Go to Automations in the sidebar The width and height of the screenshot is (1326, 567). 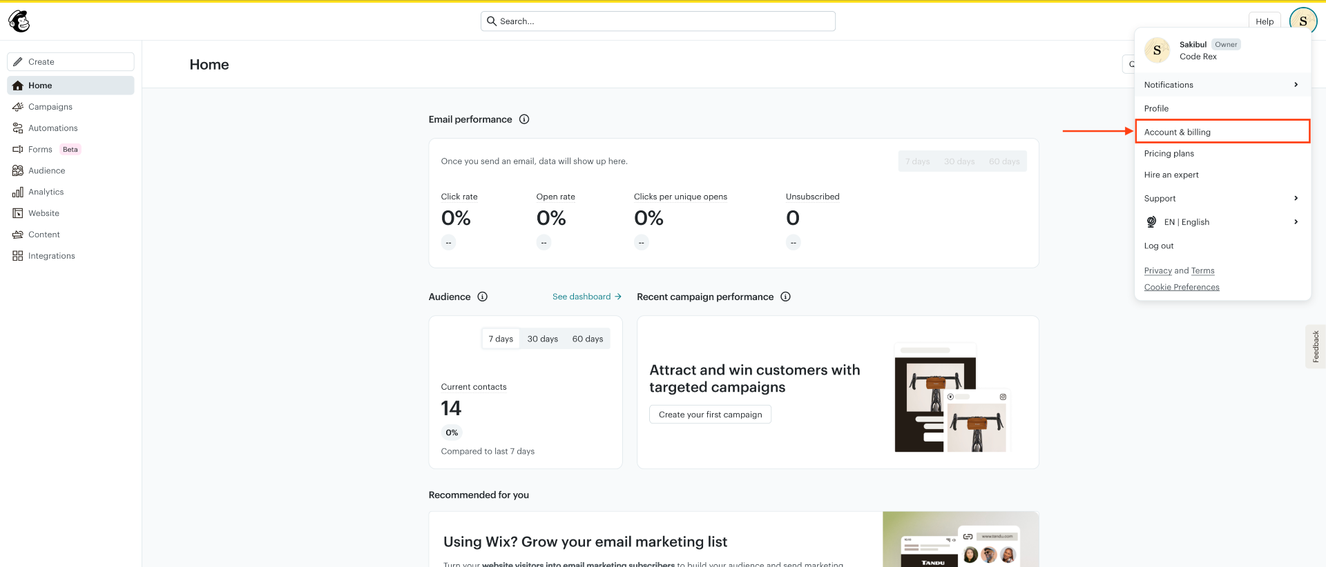coord(70,128)
